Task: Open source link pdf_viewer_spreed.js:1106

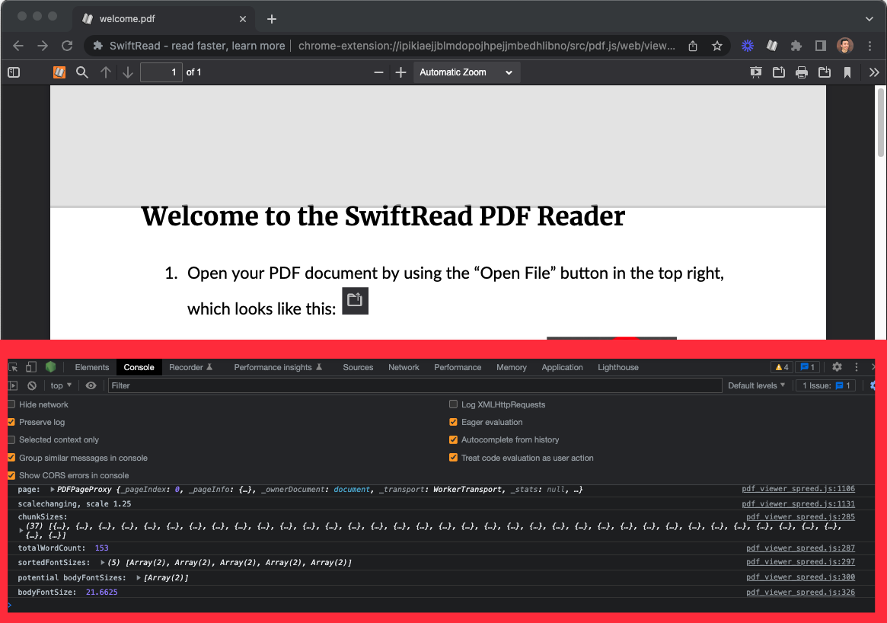Action: pos(798,489)
